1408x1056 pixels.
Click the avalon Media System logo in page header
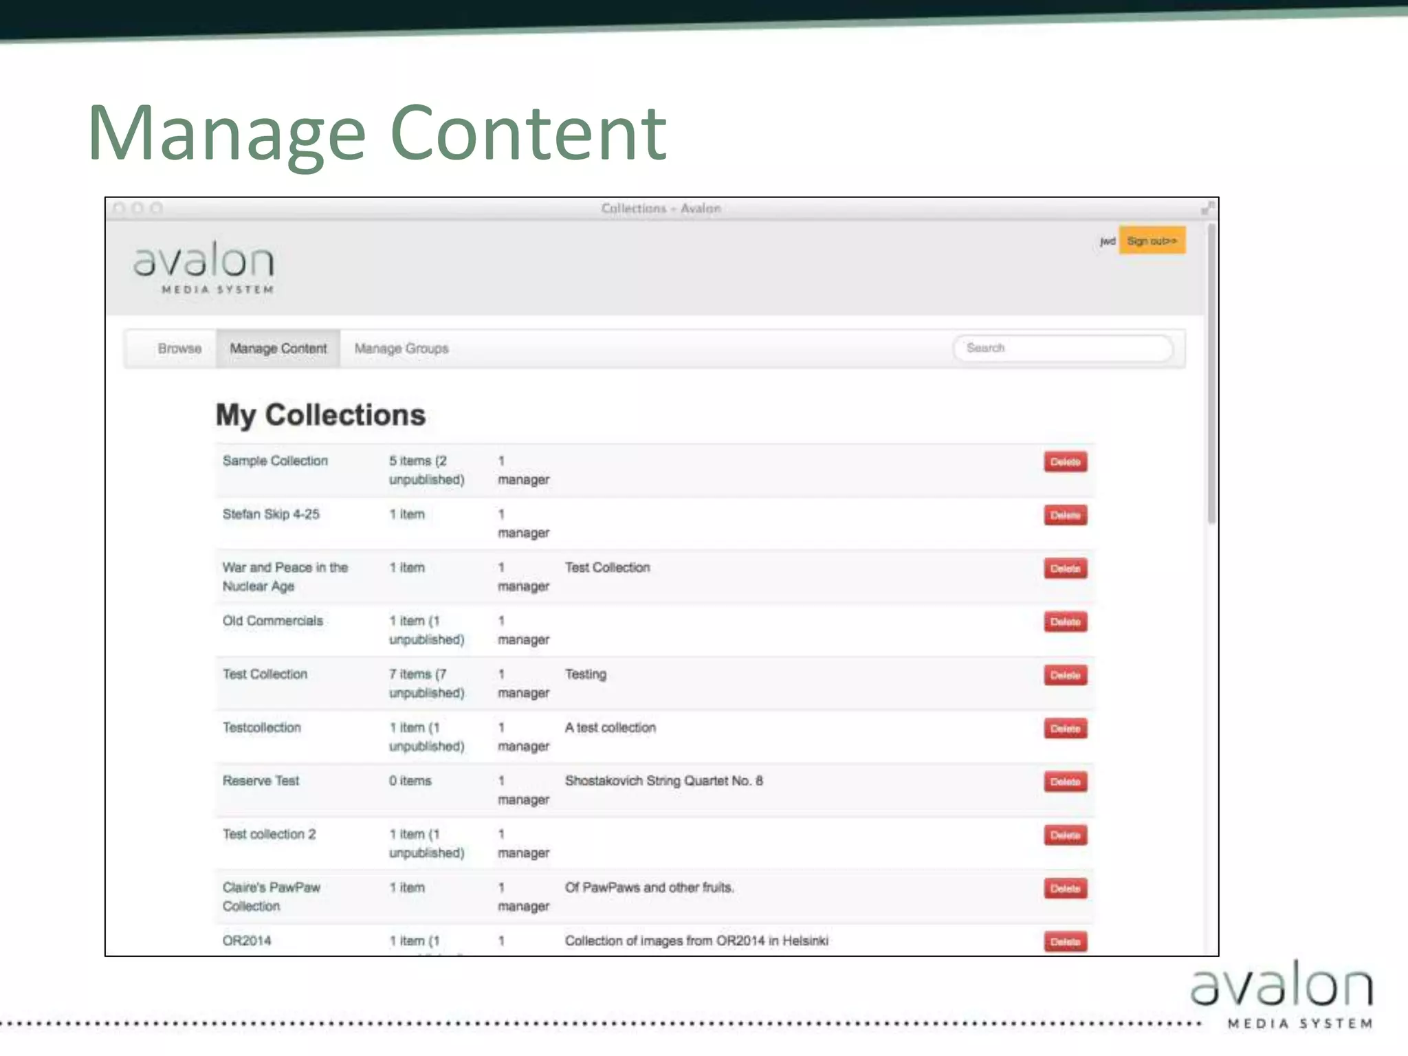click(x=204, y=267)
